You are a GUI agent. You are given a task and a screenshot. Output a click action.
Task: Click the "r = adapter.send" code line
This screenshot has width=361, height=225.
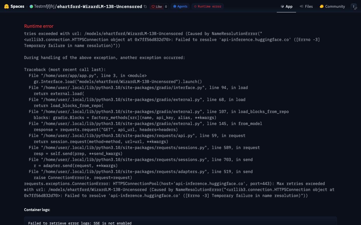click(76, 165)
